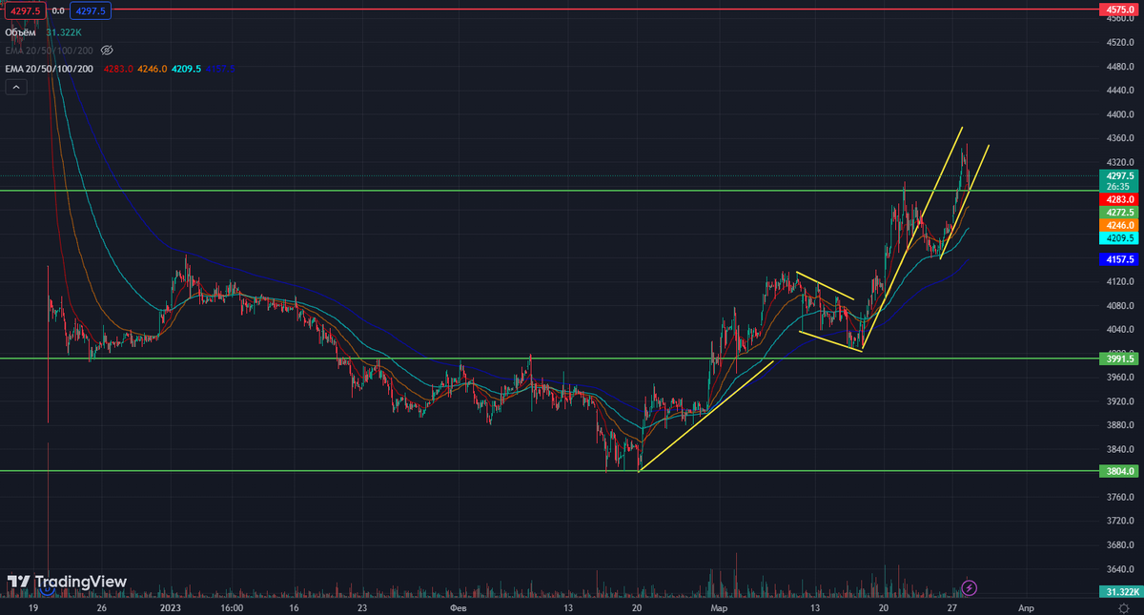Click the 26:35 countdown on price axis
This screenshot has width=1144, height=615.
(1118, 188)
